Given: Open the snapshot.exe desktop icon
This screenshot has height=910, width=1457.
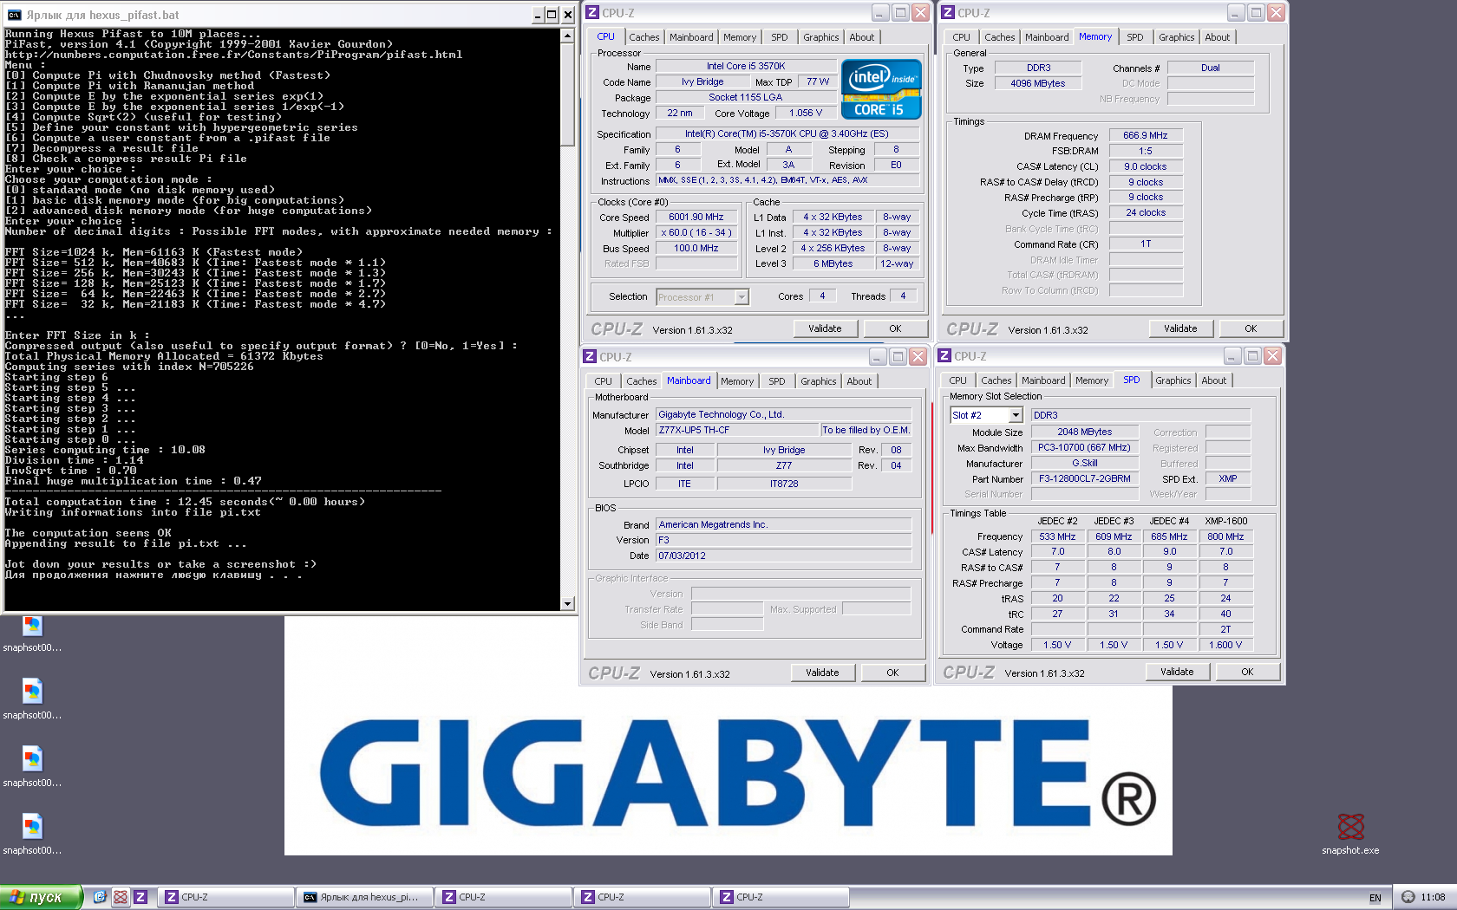Looking at the screenshot, I should tap(1350, 833).
